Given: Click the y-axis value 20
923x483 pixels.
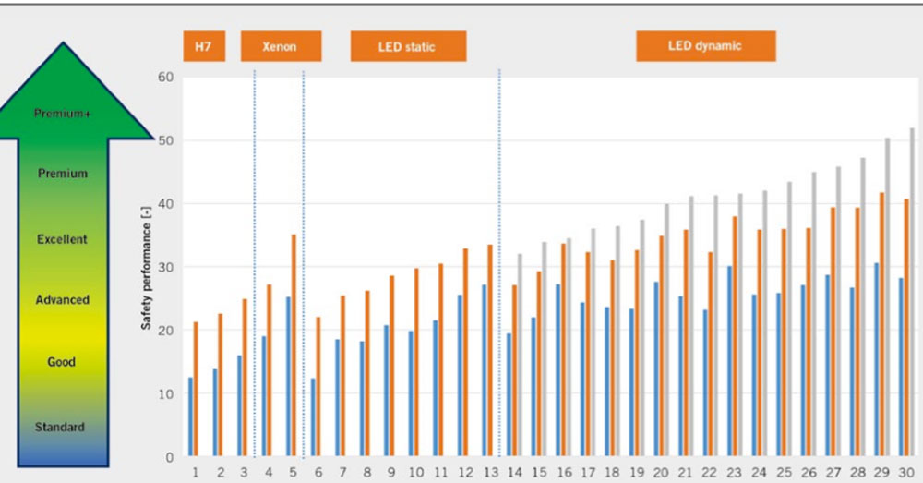Looking at the screenshot, I should (x=166, y=331).
